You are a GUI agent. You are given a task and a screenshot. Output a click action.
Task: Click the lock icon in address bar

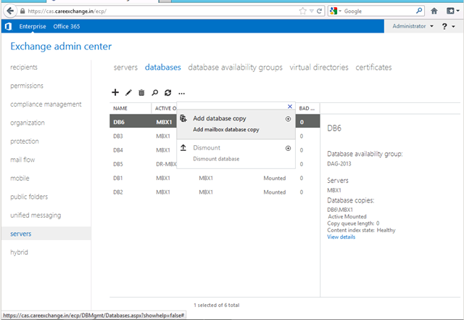[x=22, y=12]
